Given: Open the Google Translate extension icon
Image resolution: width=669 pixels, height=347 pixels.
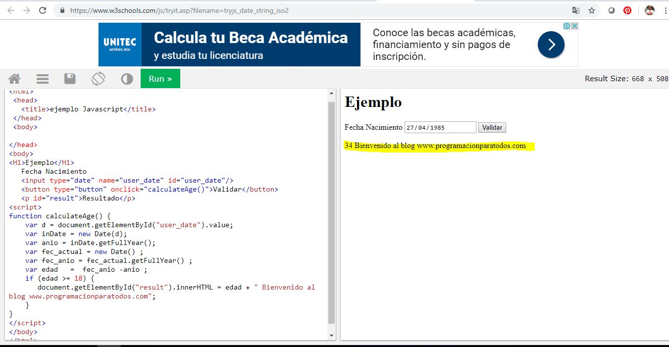Looking at the screenshot, I should pyautogui.click(x=575, y=10).
